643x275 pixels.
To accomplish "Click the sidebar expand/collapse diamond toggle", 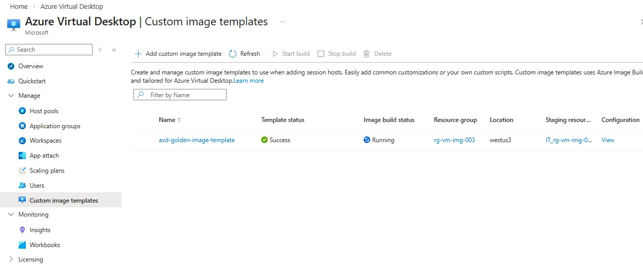I will [x=100, y=50].
